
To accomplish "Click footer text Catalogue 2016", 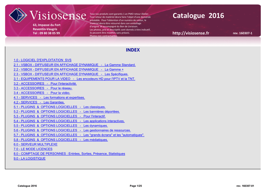I will pyautogui.click(x=27, y=186).
